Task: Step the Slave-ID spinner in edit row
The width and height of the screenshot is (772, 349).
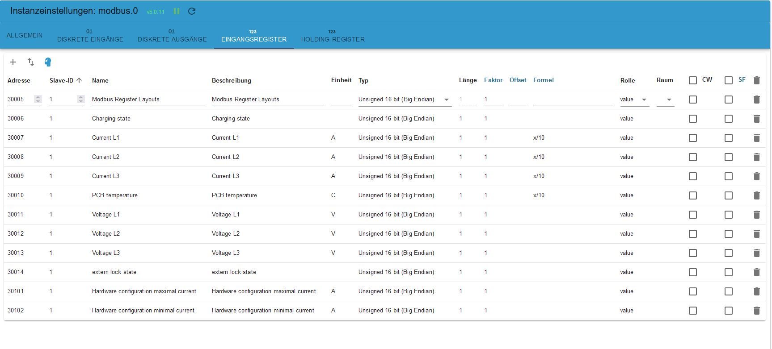Action: click(x=81, y=99)
